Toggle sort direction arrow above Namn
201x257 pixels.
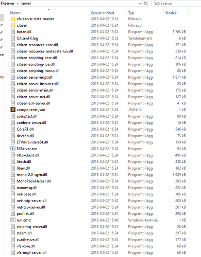(x=49, y=10)
